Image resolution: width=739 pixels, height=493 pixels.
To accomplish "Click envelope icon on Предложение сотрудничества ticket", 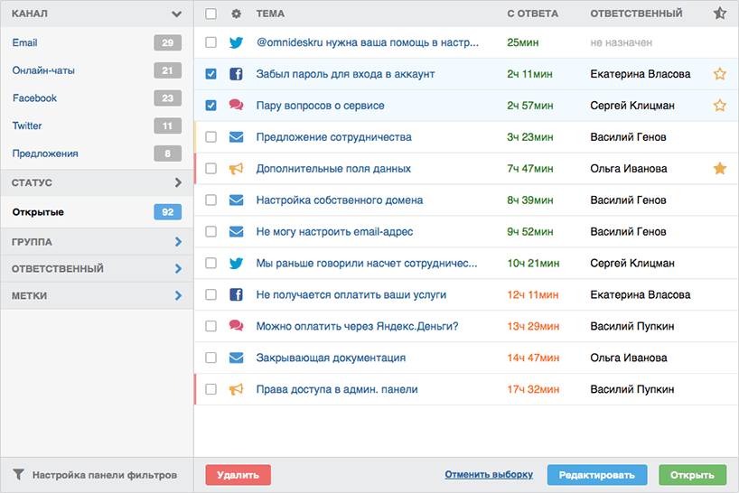I will click(236, 137).
